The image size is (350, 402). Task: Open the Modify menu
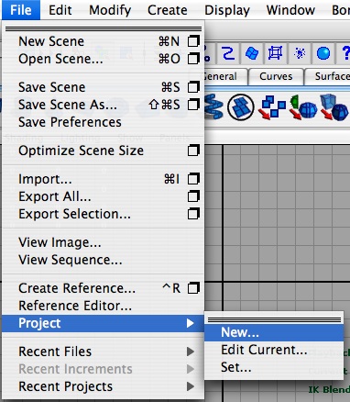click(x=110, y=10)
